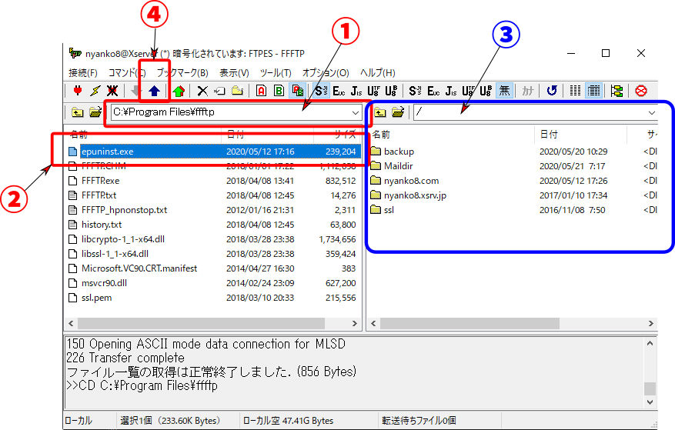The height and width of the screenshot is (430, 675).
Task: Open the ツール(T) menu
Action: point(276,73)
